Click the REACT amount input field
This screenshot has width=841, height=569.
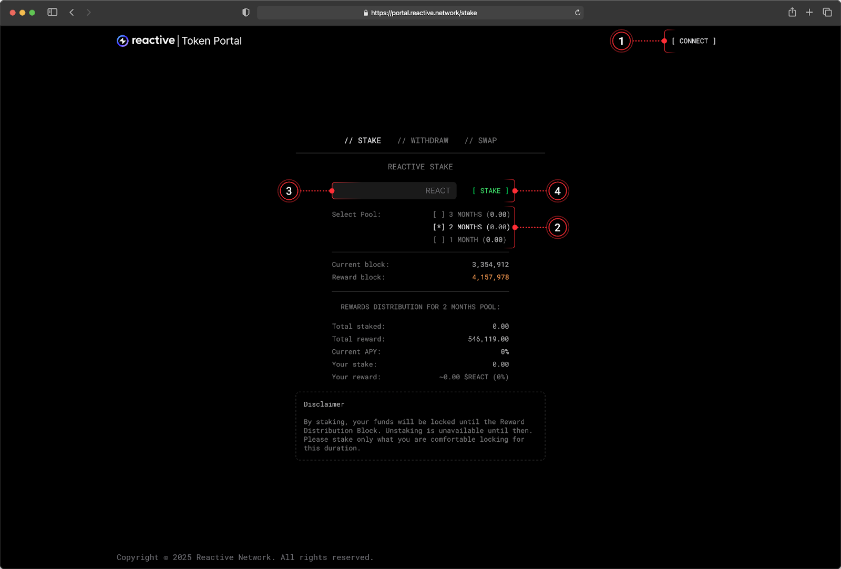point(394,191)
